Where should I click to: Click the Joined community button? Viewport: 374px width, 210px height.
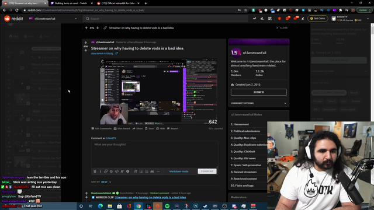(x=258, y=92)
